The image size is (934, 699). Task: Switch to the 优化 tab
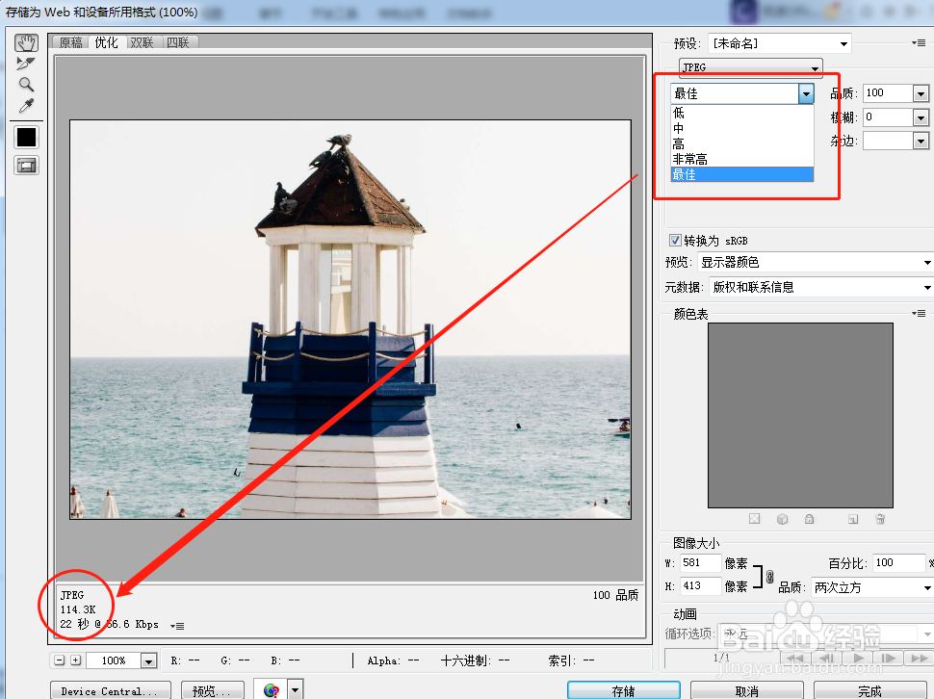[106, 42]
